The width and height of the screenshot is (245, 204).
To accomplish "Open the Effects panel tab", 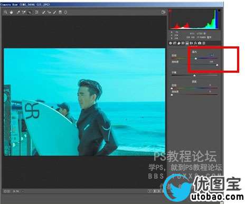I will pyautogui.click(x=195, y=43).
